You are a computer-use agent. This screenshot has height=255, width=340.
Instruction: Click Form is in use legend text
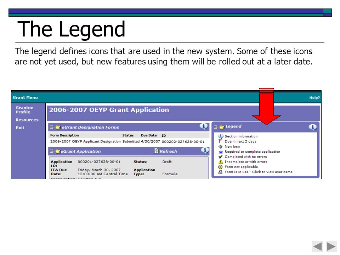pos(259,172)
